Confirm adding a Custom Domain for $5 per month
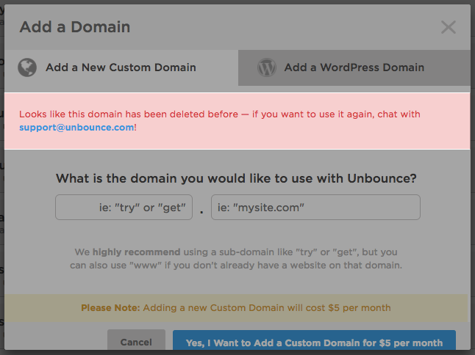Viewport: 475px width, 355px height. click(314, 341)
